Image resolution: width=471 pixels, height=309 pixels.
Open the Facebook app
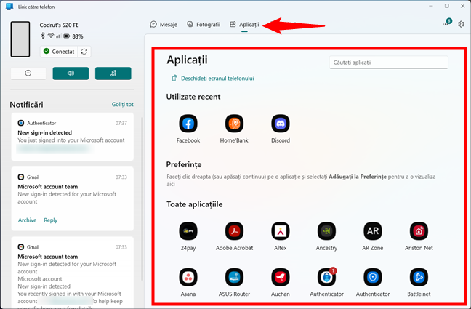coord(188,124)
